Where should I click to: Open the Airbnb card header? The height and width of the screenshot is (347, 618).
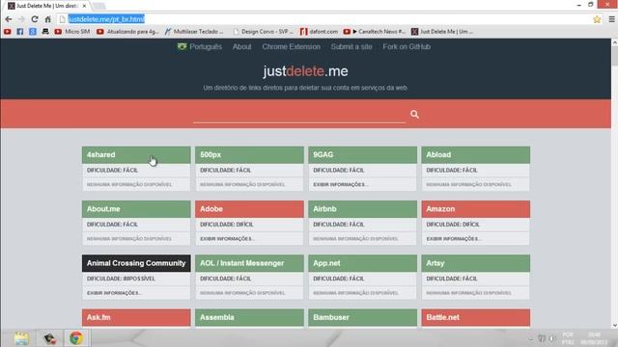(x=363, y=209)
